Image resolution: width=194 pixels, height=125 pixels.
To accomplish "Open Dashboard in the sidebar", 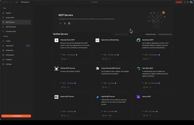I will click(x=9, y=46).
